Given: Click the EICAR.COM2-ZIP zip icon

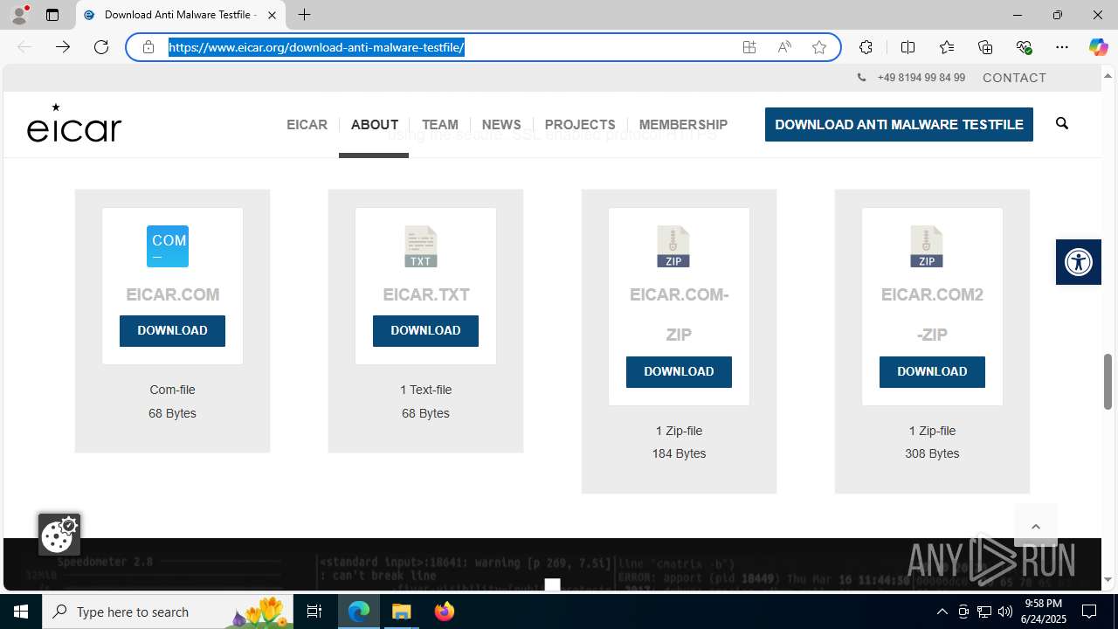Looking at the screenshot, I should click(927, 246).
